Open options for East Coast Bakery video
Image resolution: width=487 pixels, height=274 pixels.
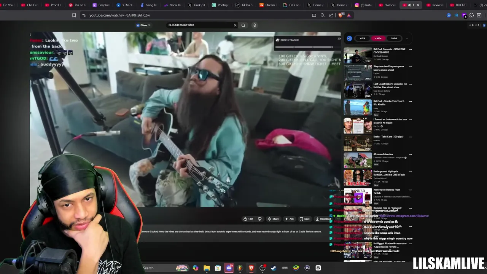[x=410, y=84]
